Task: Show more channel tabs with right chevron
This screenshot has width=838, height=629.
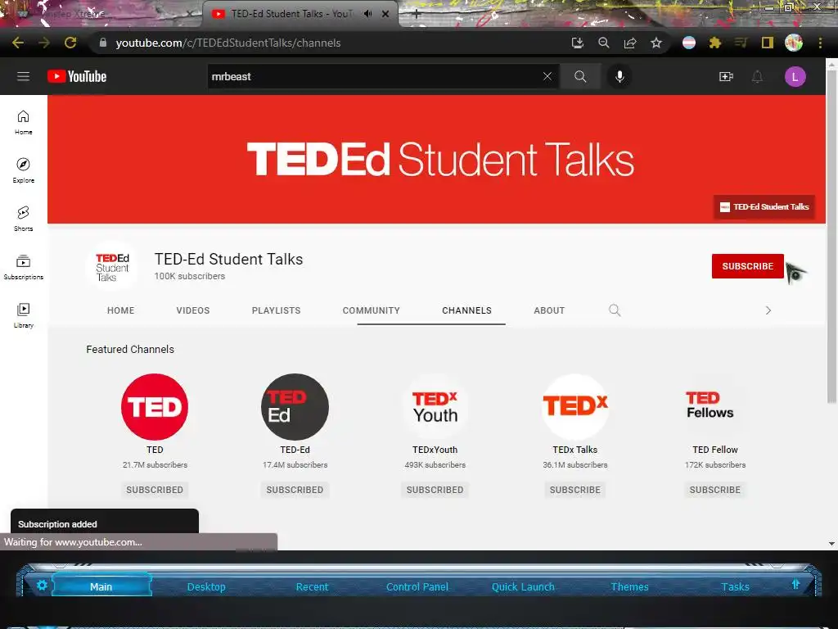Action: tap(768, 310)
